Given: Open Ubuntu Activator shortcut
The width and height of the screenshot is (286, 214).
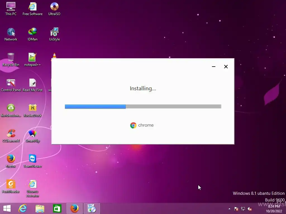Looking at the screenshot, I should click(x=32, y=189).
